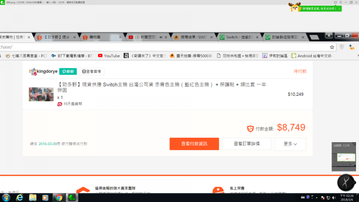
Task: Click the Switch product title link
Action: (x=162, y=87)
